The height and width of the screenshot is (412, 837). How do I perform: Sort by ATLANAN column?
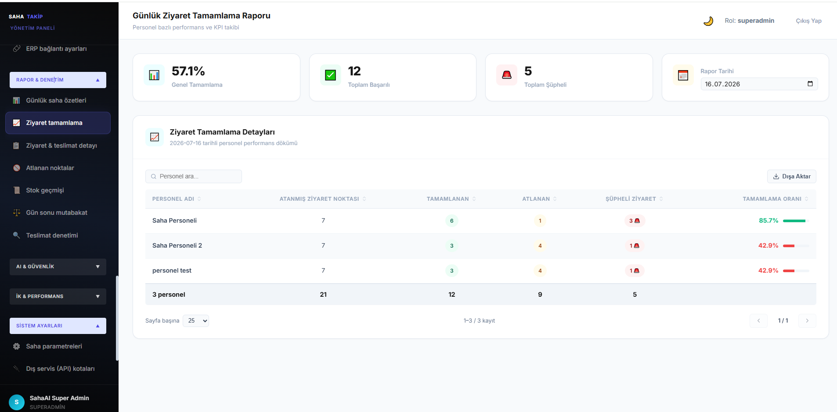click(x=540, y=199)
